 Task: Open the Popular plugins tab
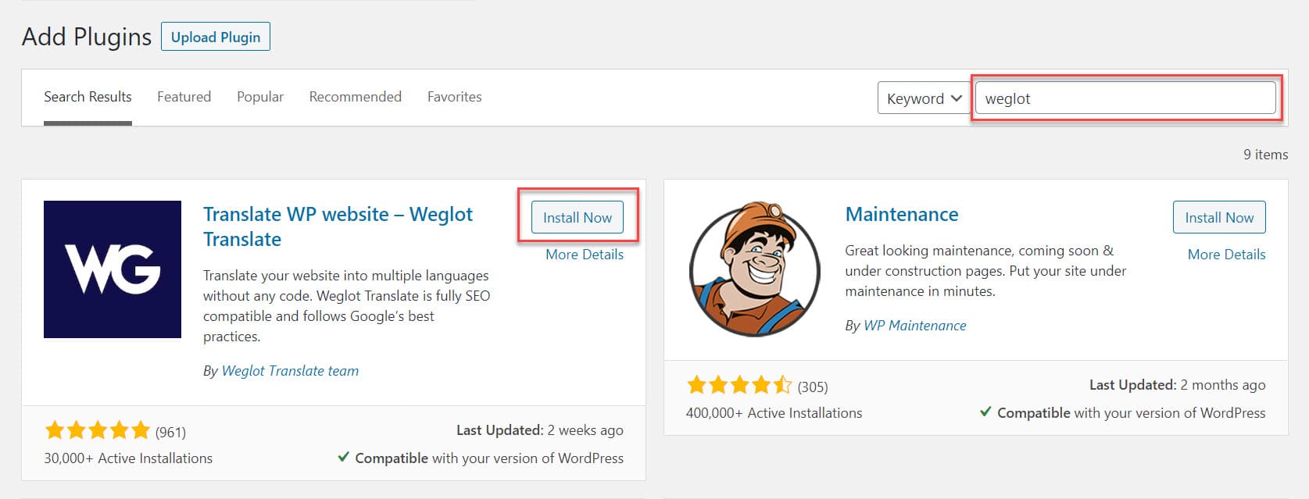[x=259, y=96]
